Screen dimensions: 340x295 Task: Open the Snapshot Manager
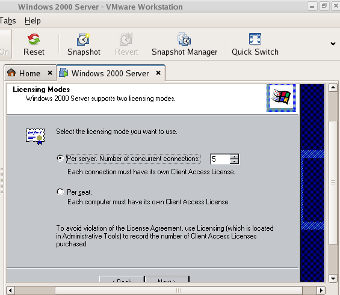pos(184,39)
